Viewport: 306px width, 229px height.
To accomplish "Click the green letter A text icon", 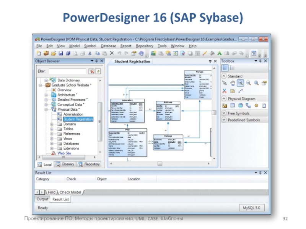I will [220, 53].
